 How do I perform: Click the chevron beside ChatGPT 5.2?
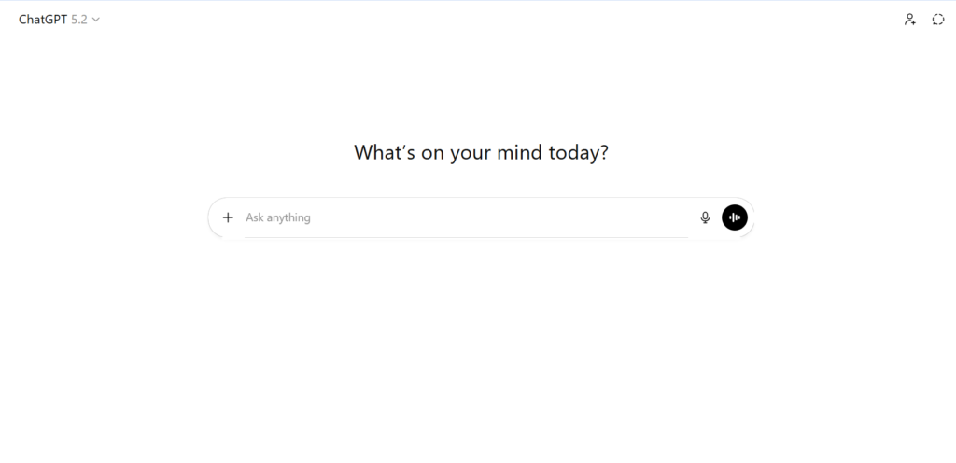(96, 20)
